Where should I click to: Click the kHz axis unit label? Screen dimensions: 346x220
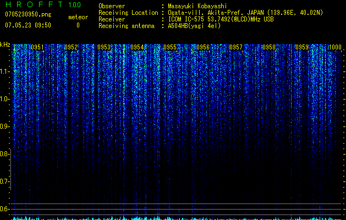5,45
